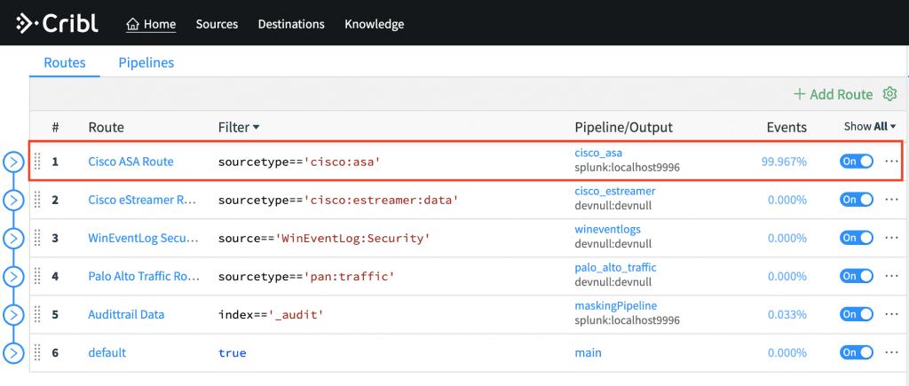Click the Add Route button
Viewport: 909px width, 386px height.
pyautogui.click(x=833, y=94)
